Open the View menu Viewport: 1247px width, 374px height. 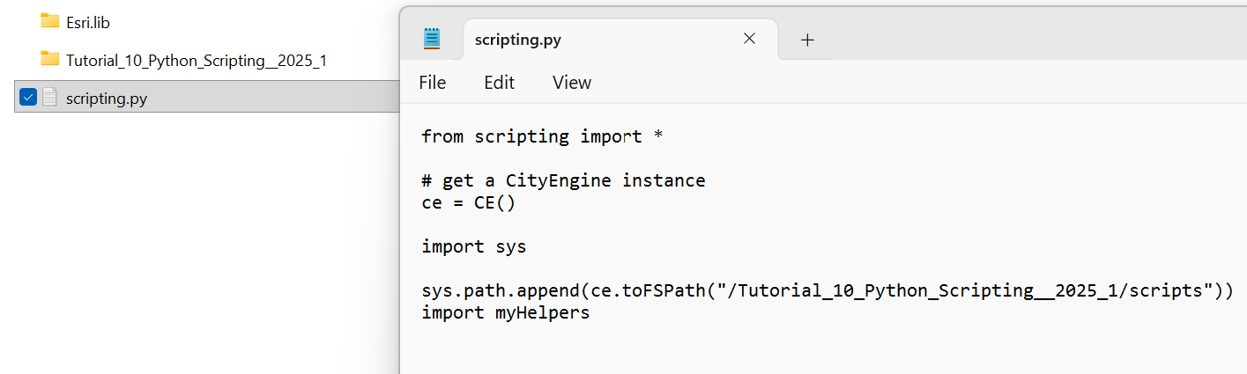coord(572,82)
